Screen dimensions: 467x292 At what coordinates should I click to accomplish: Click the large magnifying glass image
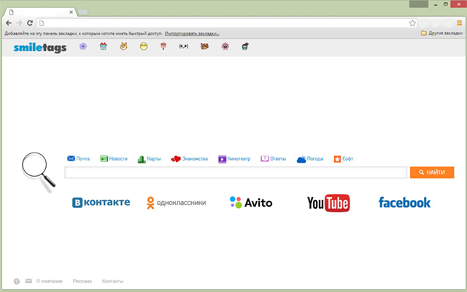(38, 171)
